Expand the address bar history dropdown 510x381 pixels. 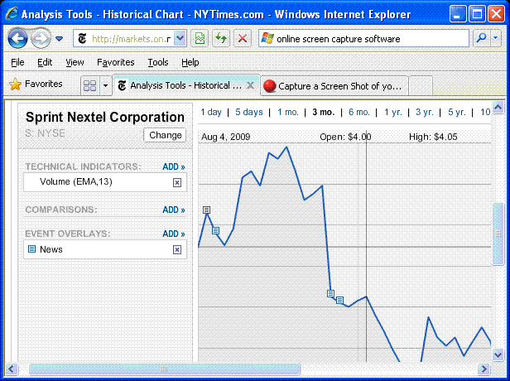(180, 39)
